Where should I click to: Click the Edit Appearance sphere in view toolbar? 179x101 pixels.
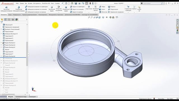(x=110, y=17)
